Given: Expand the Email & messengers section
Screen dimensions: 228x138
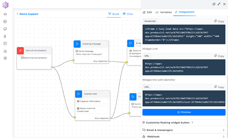Looking at the screenshot, I should pyautogui.click(x=184, y=130).
